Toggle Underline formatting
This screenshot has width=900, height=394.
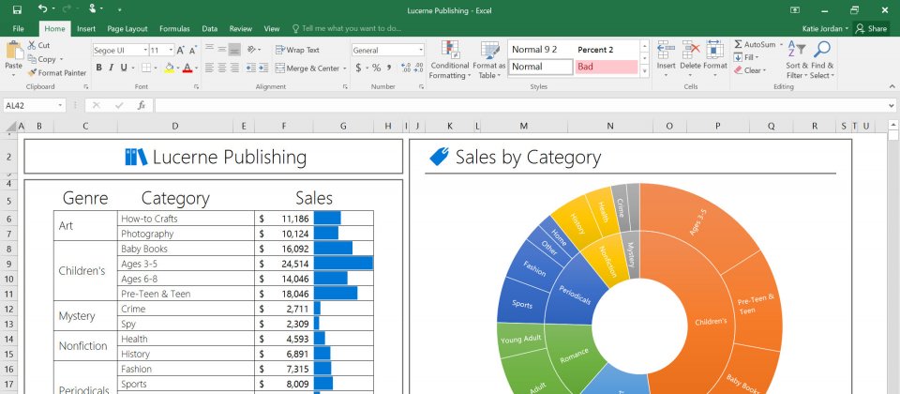pyautogui.click(x=124, y=68)
